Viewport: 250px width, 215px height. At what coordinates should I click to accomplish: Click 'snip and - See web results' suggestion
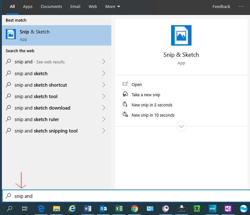(x=57, y=61)
